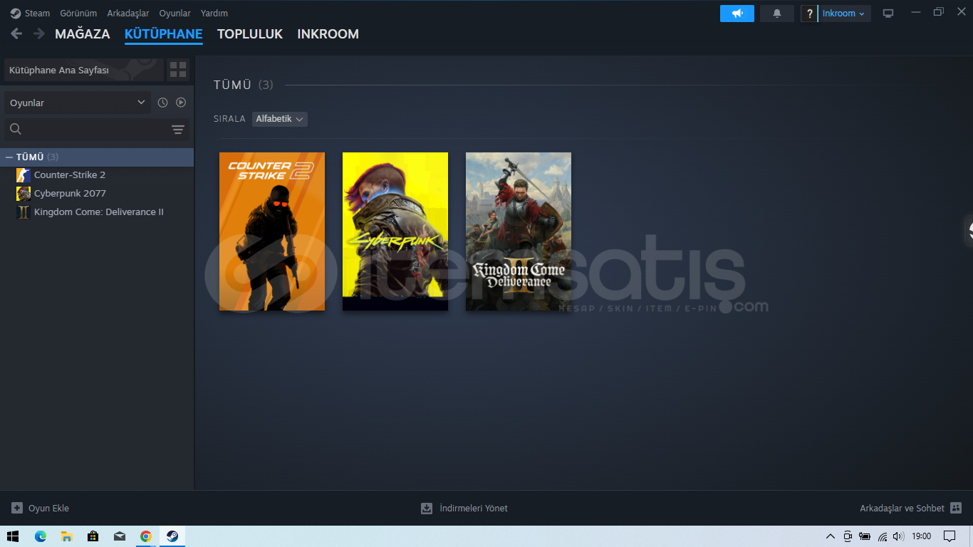Image resolution: width=973 pixels, height=547 pixels.
Task: Toggle the collections grid view icon
Action: (x=178, y=70)
